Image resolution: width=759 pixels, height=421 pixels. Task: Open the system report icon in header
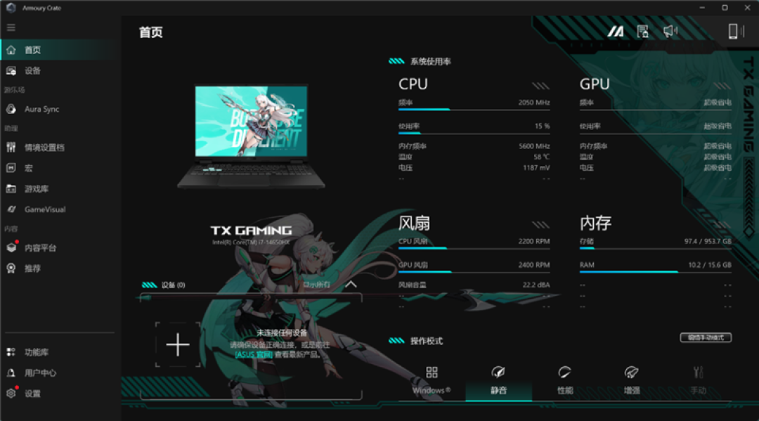coord(642,32)
